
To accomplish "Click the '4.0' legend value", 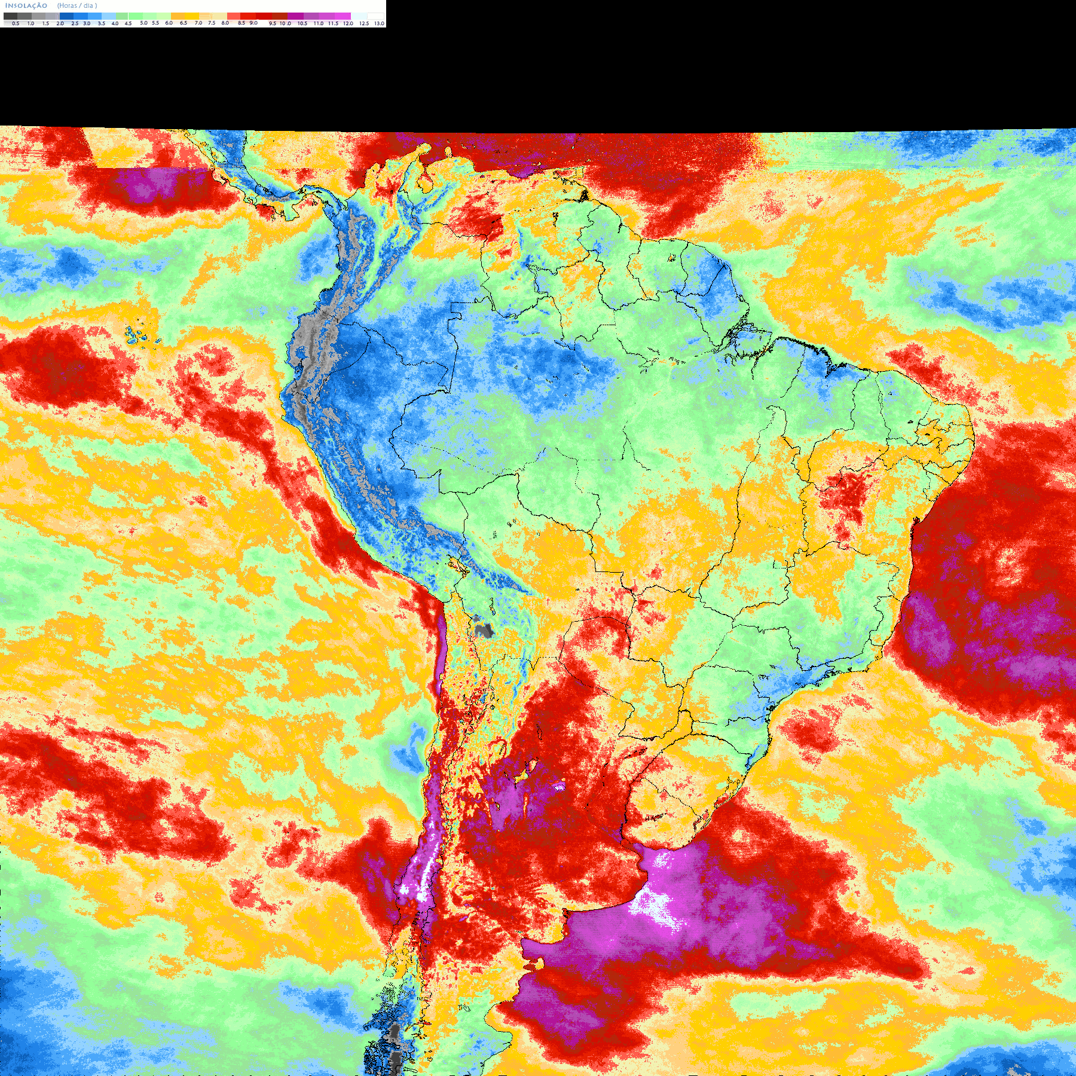I will (115, 23).
